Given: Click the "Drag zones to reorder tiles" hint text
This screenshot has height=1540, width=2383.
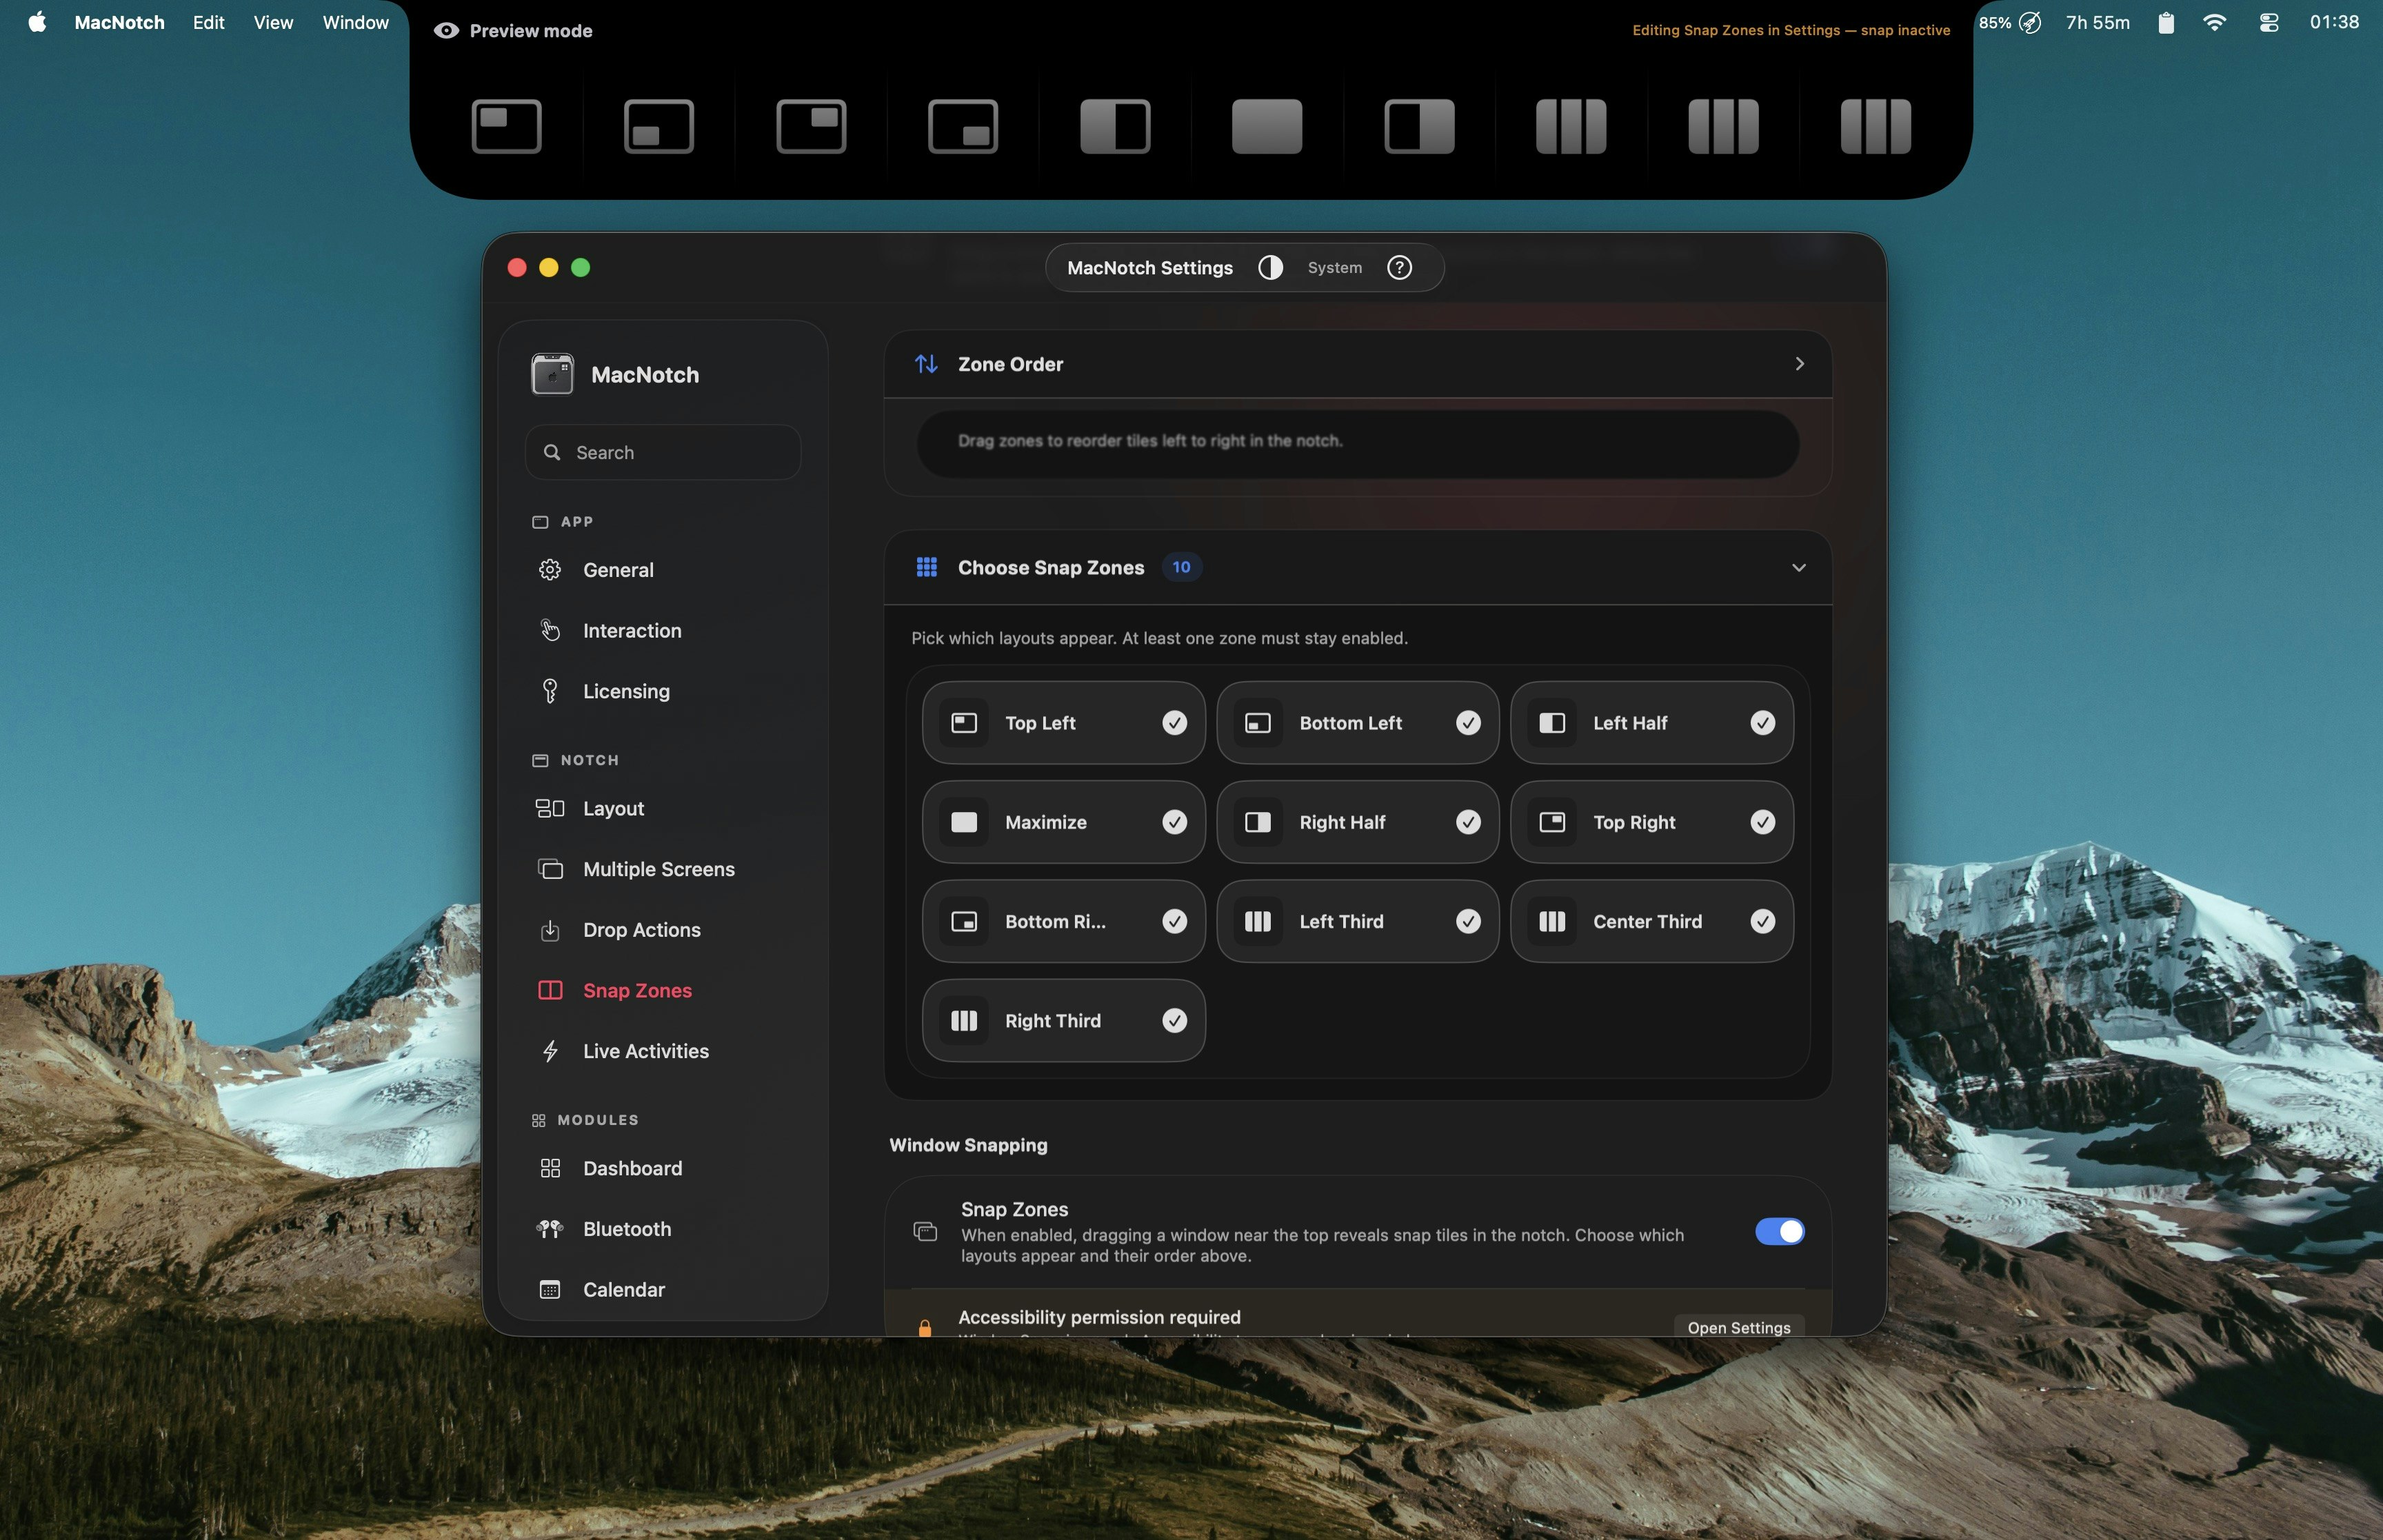Looking at the screenshot, I should 1150,440.
